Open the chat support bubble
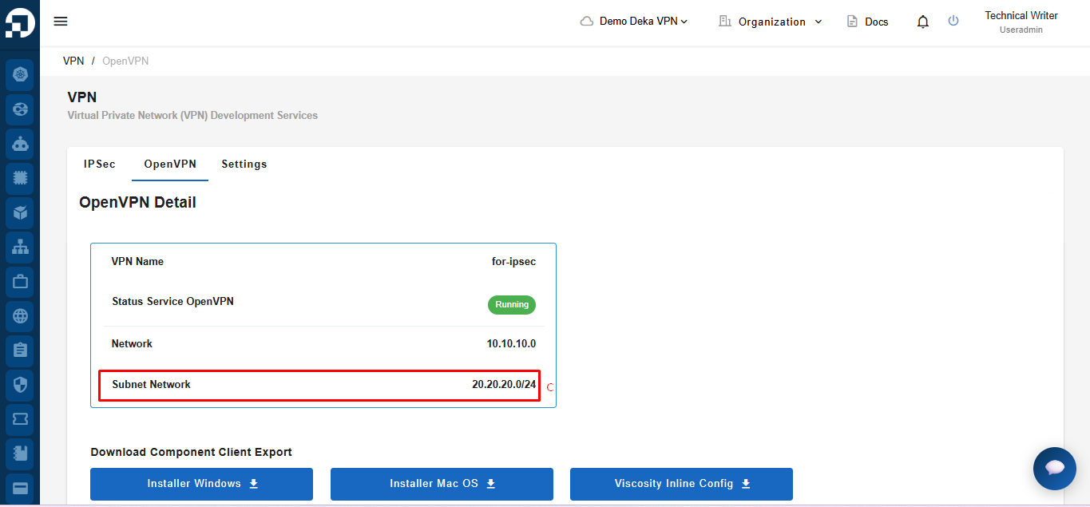This screenshot has height=507, width=1090. (1055, 469)
